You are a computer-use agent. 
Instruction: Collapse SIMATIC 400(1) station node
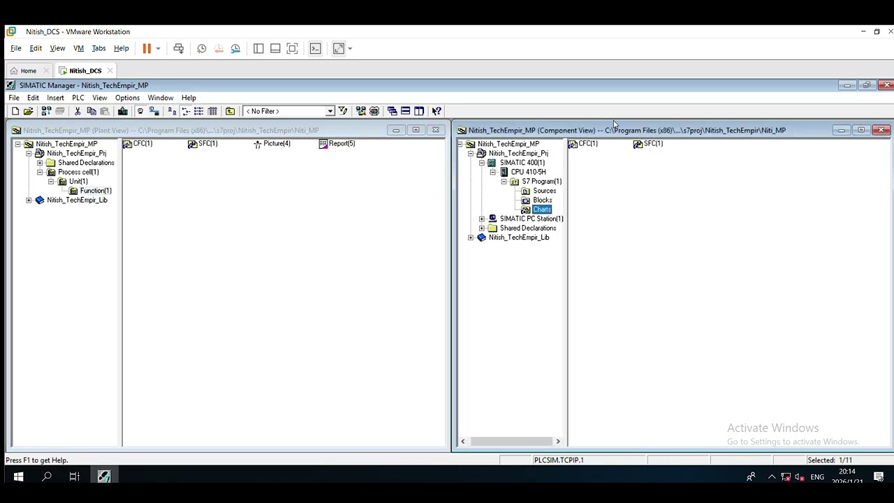(x=482, y=163)
